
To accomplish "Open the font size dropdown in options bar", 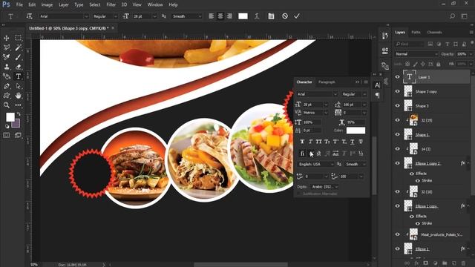I will 154,16.
